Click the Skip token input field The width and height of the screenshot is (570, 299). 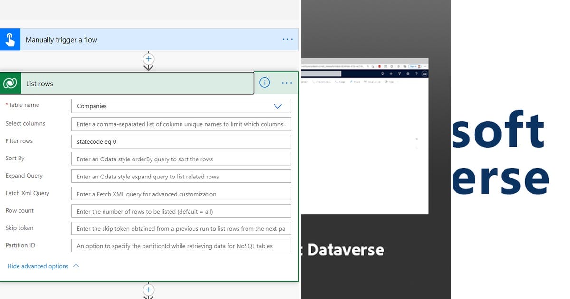coord(180,228)
